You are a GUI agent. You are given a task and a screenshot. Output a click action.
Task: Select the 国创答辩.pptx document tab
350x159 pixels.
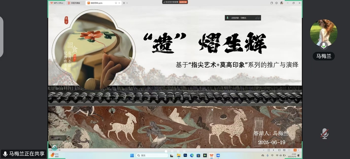click(x=104, y=3)
